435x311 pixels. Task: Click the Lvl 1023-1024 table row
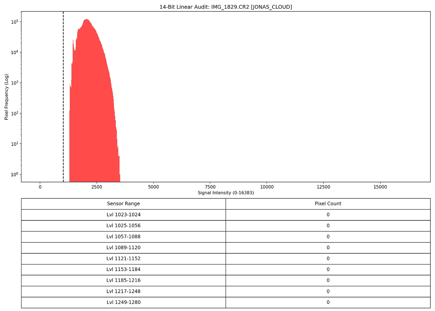pos(123,215)
